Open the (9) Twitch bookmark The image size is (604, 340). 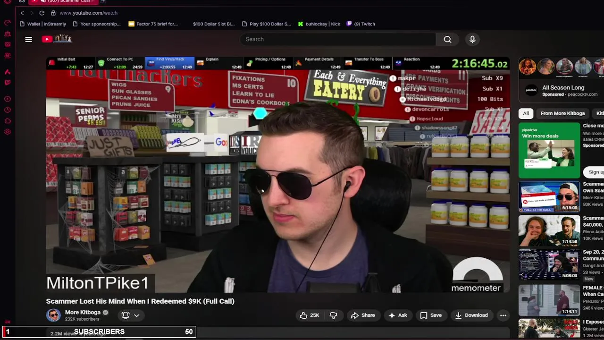point(361,24)
